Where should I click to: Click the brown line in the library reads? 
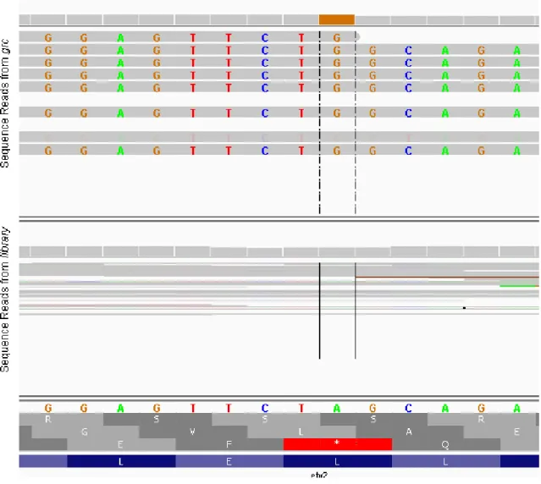(447, 277)
